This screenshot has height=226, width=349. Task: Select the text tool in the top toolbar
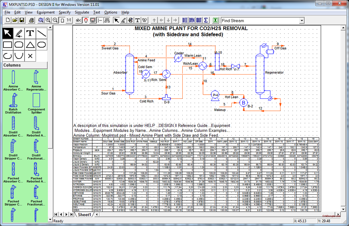pos(138,20)
